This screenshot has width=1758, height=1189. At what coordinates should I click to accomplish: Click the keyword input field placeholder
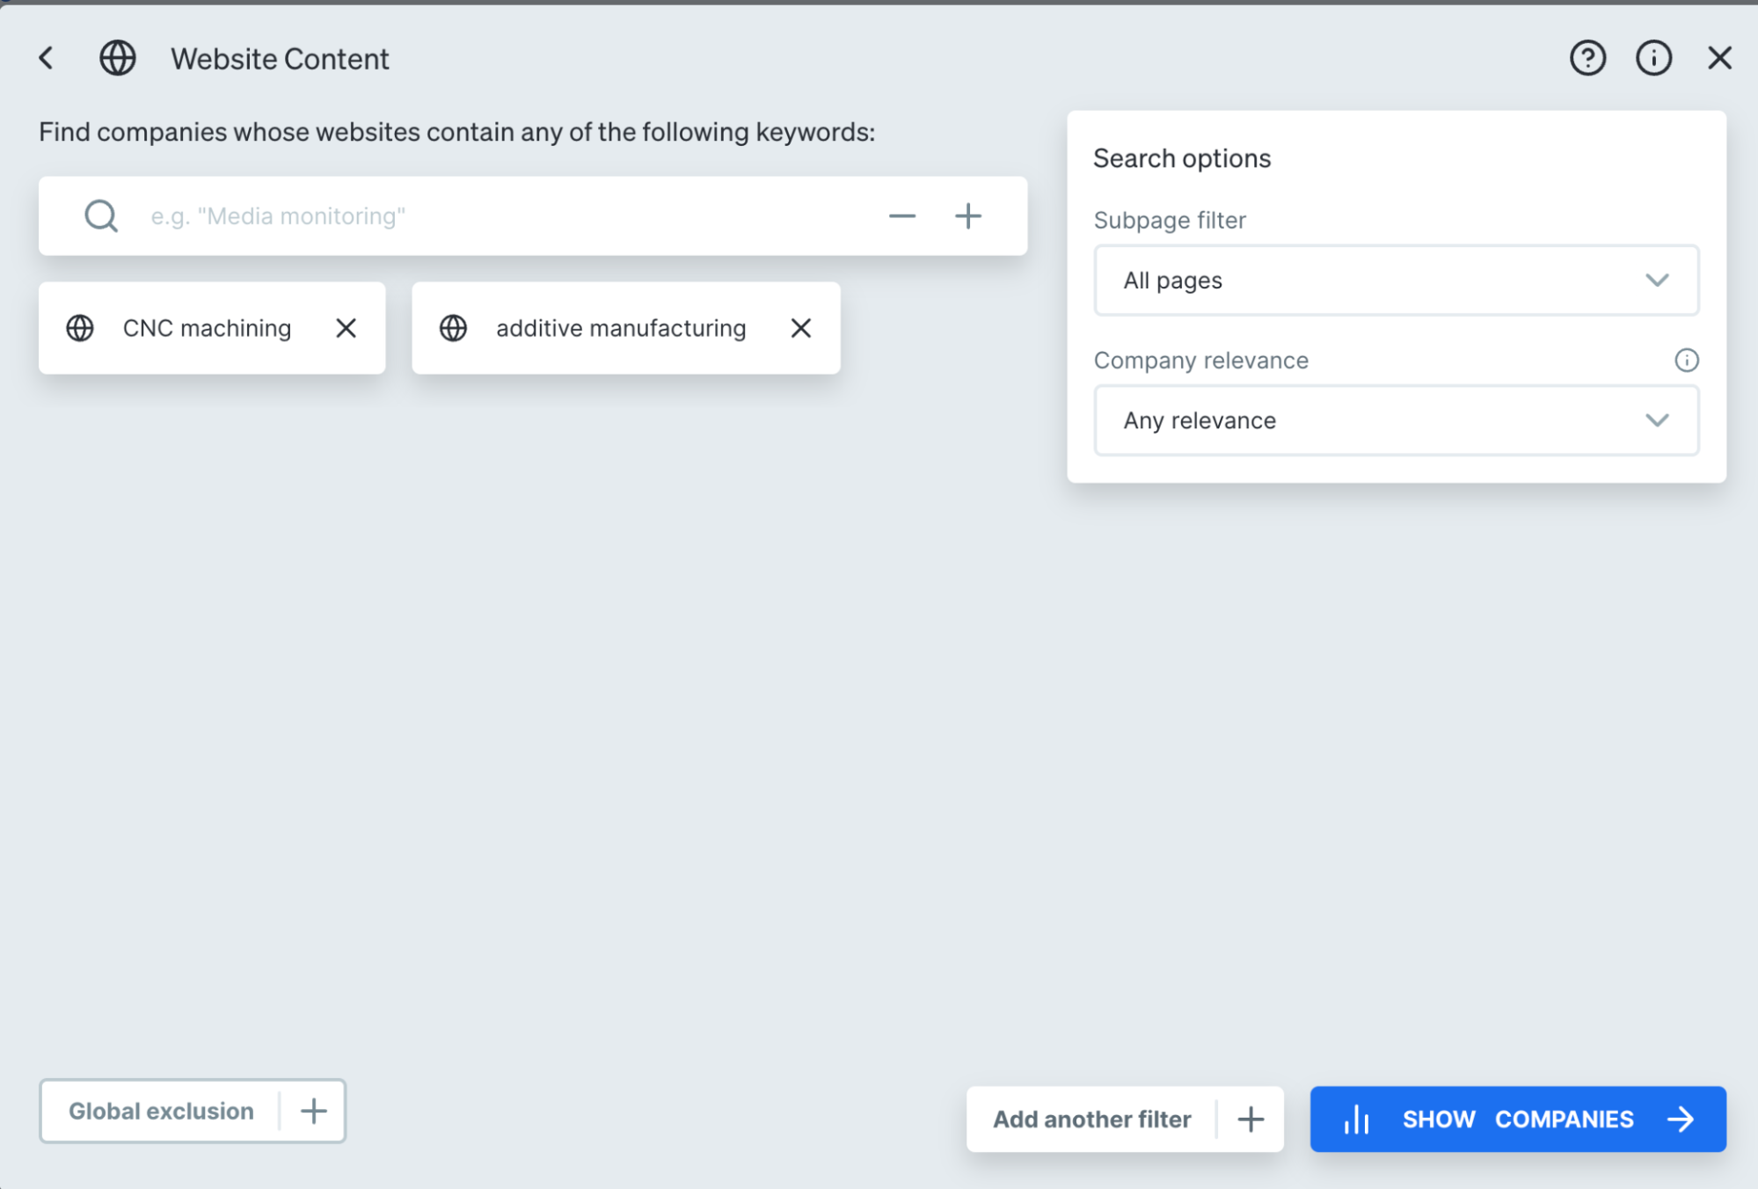point(352,215)
